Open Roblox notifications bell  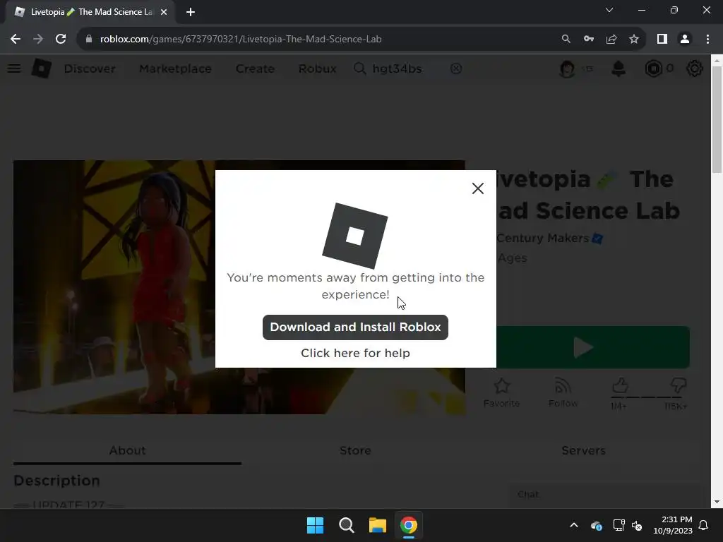coord(619,68)
